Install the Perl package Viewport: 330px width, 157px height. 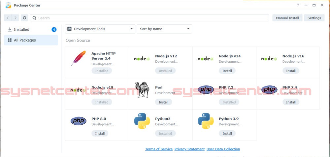[x=164, y=102]
